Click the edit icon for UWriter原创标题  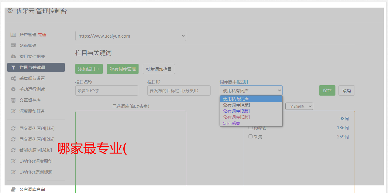pos(13,172)
